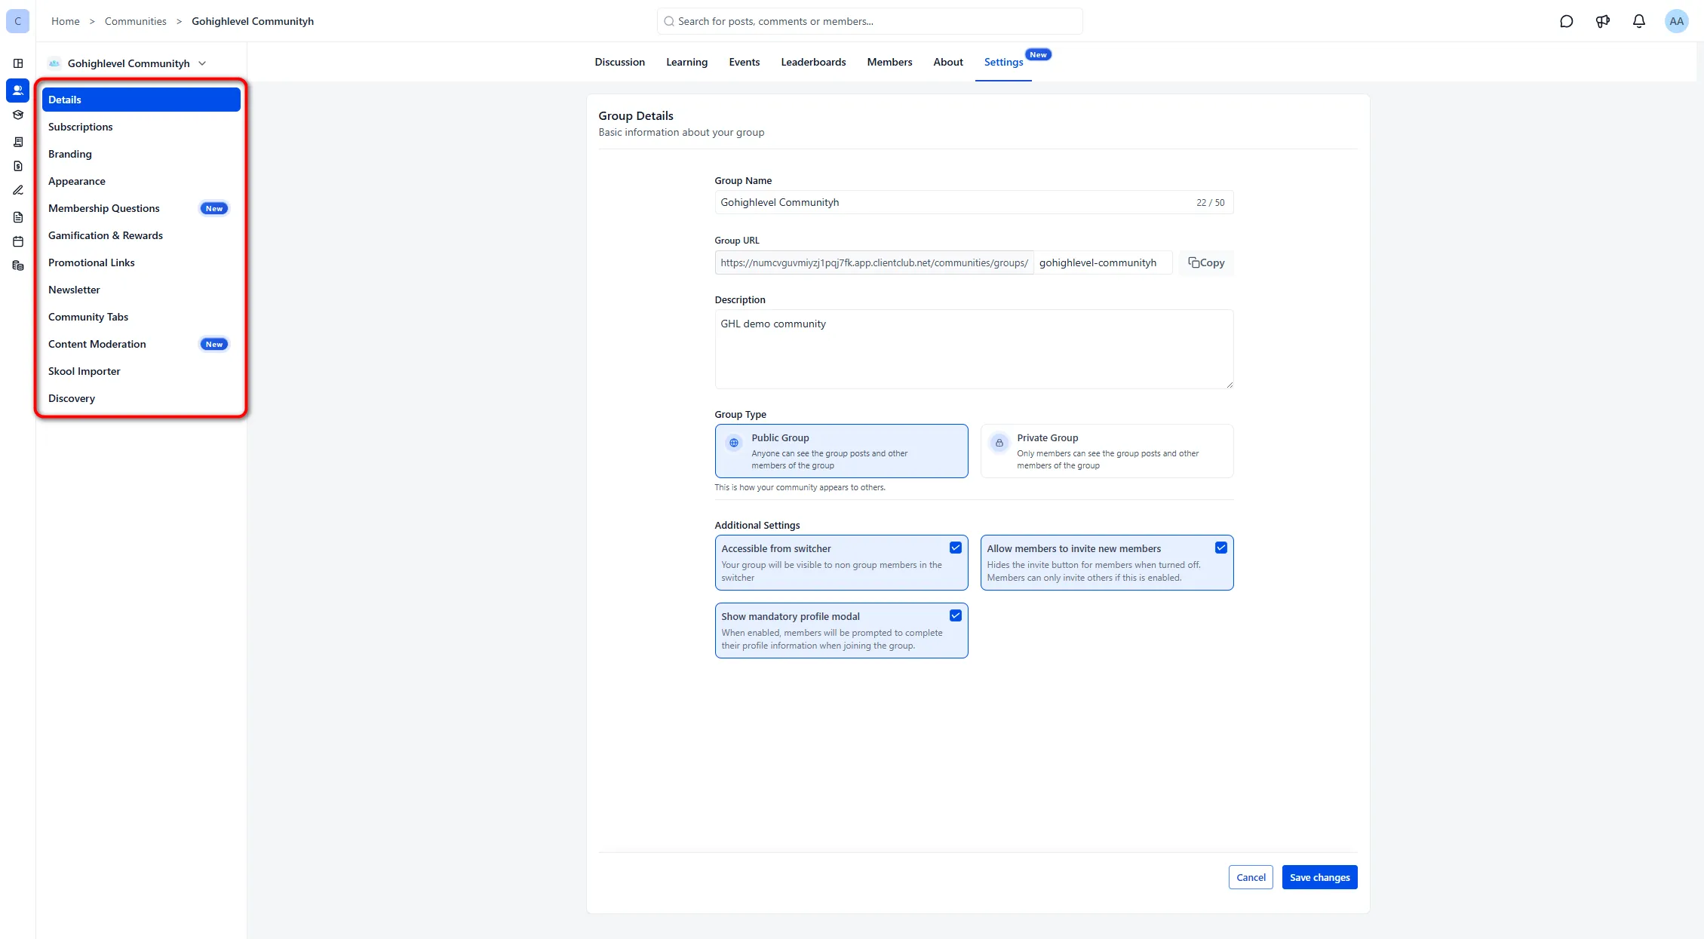Open the Members tab
Screen dimensions: 1704x939
point(889,62)
